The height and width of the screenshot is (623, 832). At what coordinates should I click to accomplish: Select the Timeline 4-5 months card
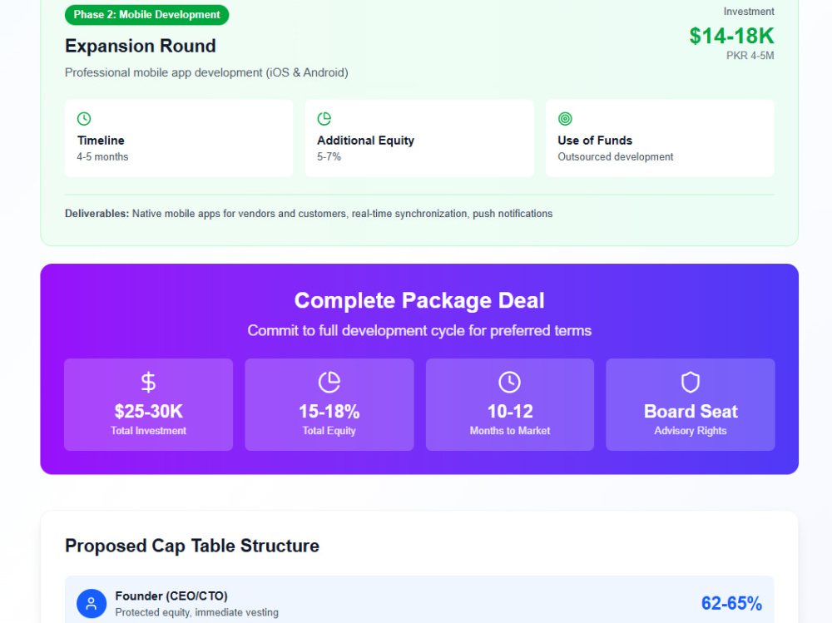(179, 138)
